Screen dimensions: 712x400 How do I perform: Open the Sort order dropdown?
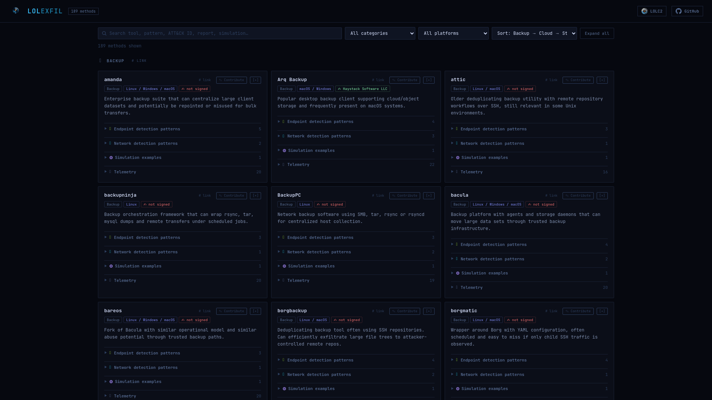(534, 33)
